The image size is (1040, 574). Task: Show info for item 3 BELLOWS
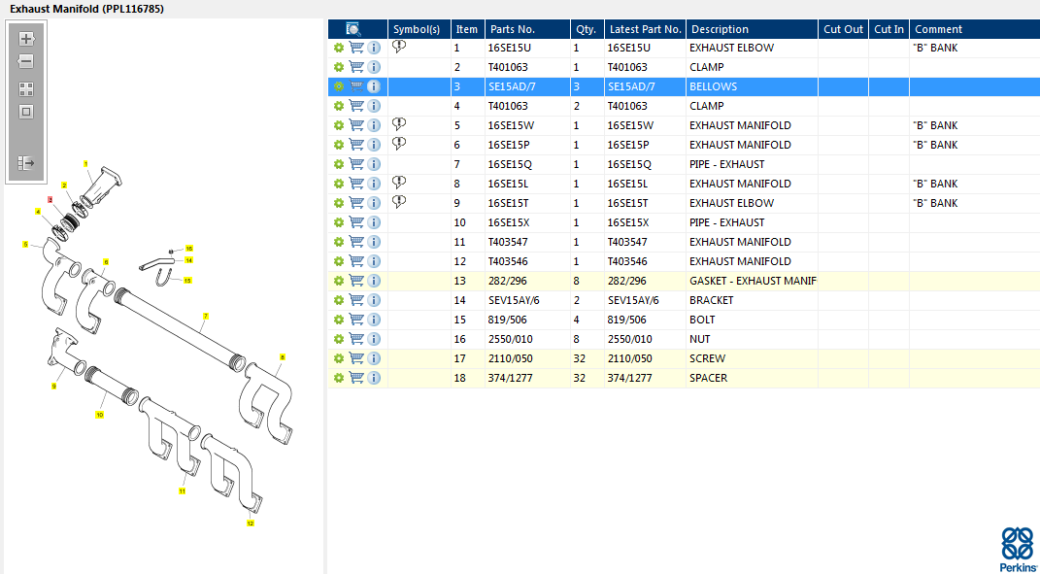point(374,86)
